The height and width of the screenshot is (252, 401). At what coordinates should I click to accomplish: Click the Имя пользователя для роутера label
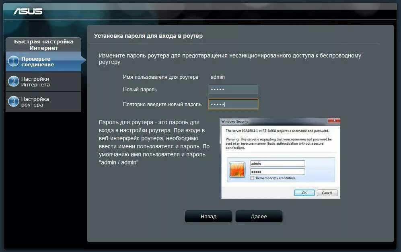point(160,77)
